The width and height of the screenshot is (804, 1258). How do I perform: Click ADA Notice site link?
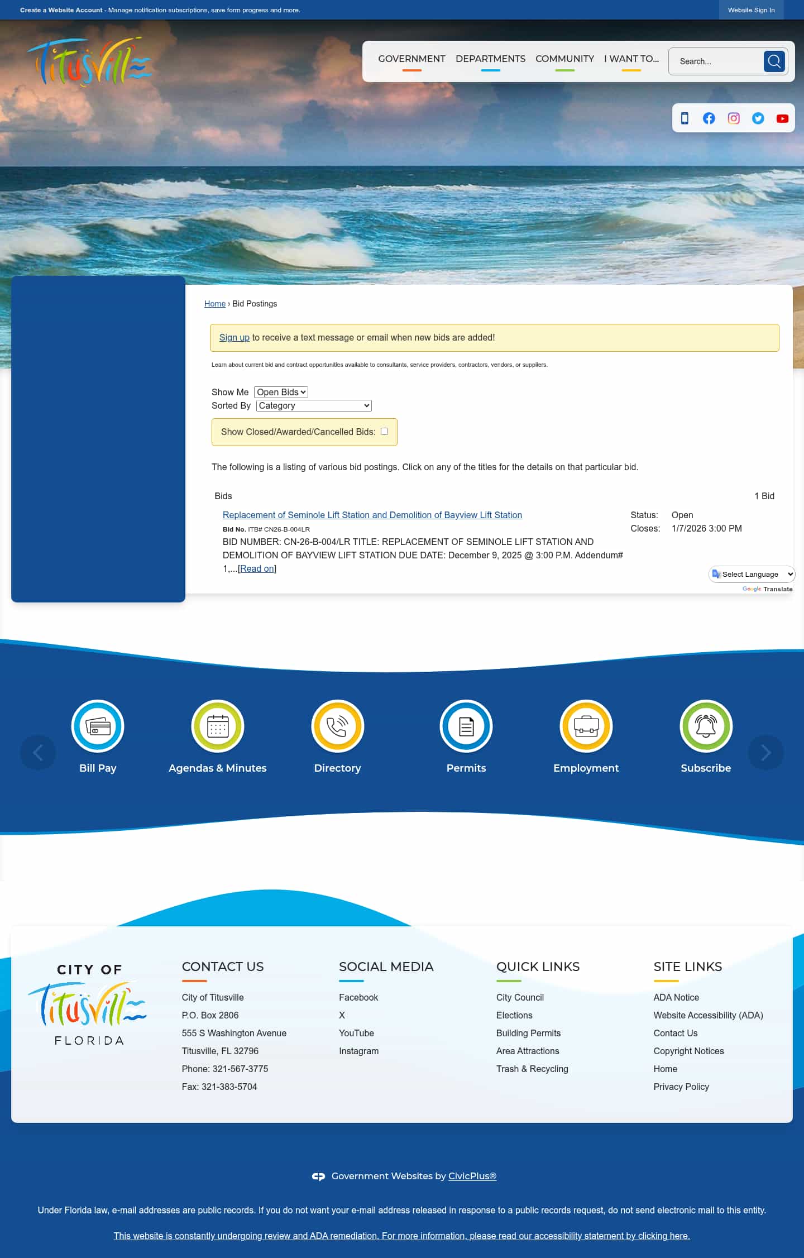[676, 997]
